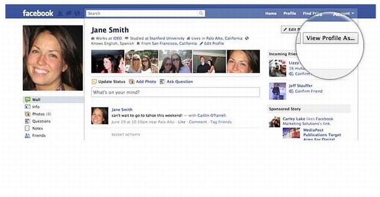Open Jane Smith's large profile picture
380x197 pixels.
click(53, 58)
